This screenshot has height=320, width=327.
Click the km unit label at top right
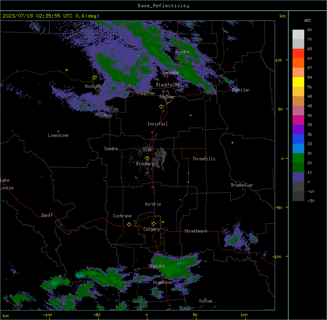click(282, 16)
